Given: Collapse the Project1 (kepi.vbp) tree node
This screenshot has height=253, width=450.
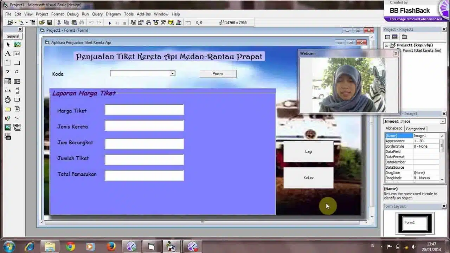Looking at the screenshot, I should [387, 45].
